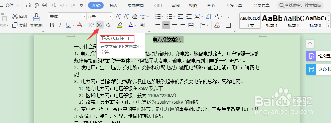The image size is (331, 123).
Task: Click the text effects outlined A icon
Action: pyautogui.click(x=108, y=25)
